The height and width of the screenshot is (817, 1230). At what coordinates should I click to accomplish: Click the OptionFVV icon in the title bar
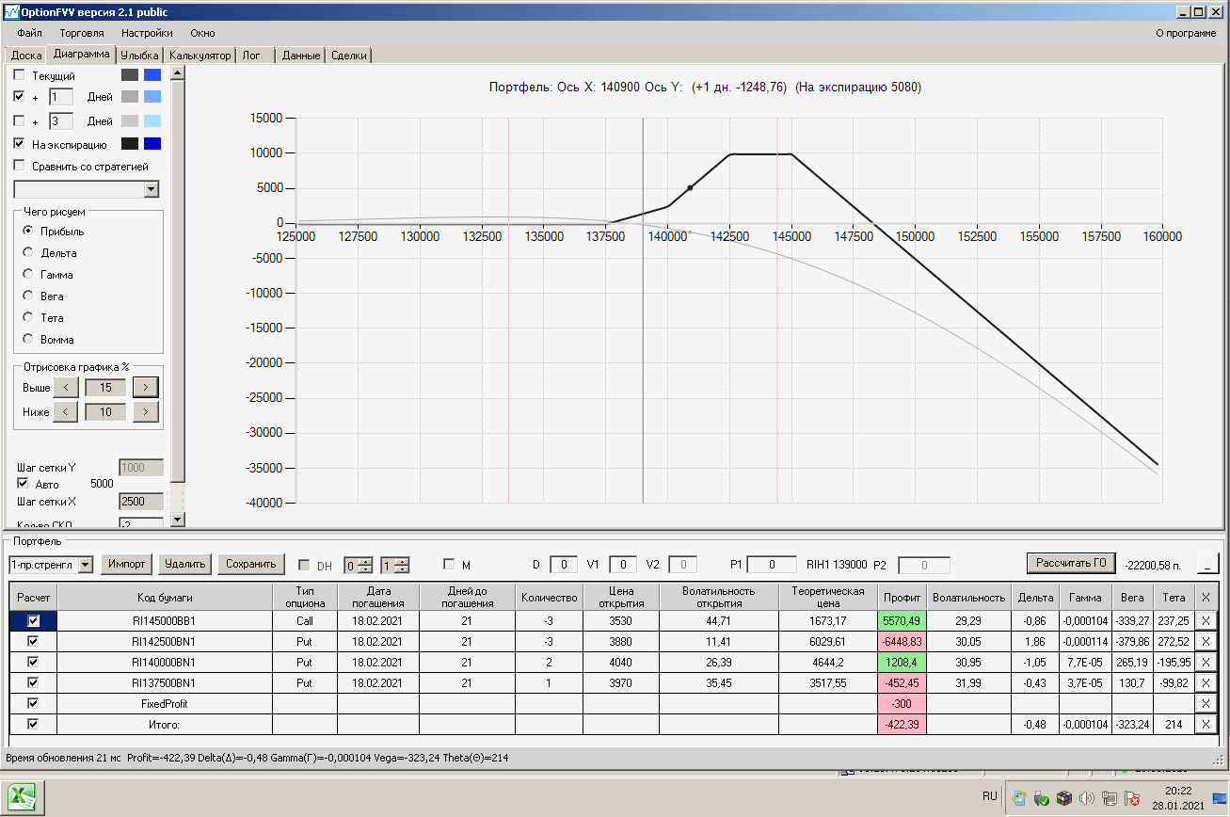pyautogui.click(x=11, y=11)
